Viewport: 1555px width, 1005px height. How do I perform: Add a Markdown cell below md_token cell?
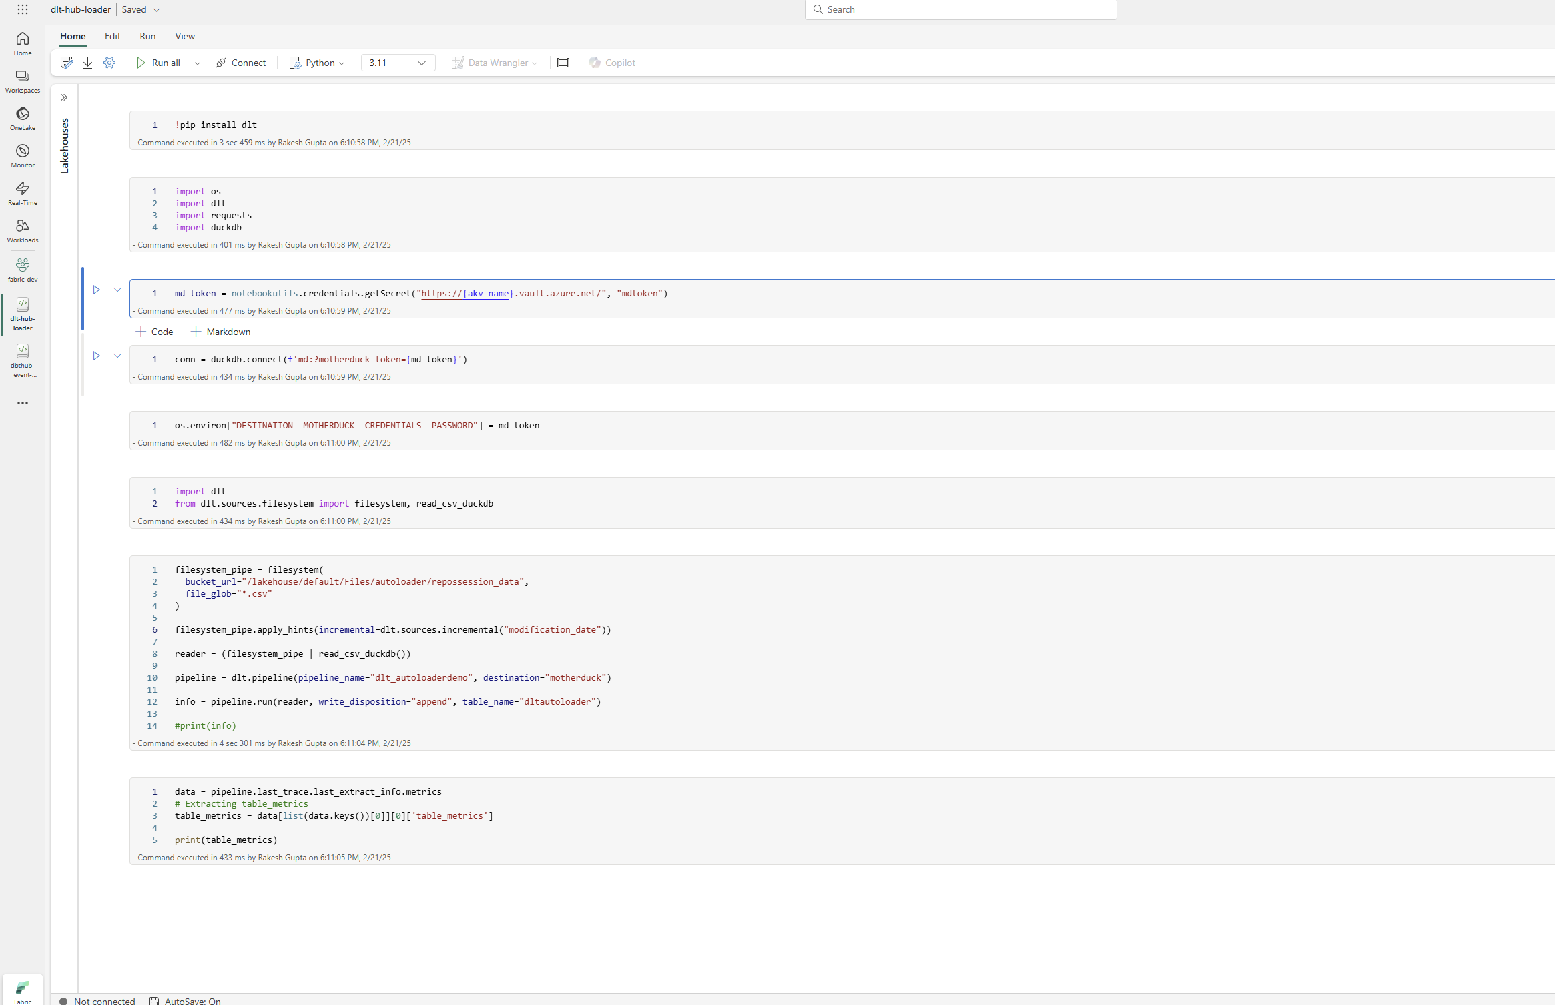220,331
